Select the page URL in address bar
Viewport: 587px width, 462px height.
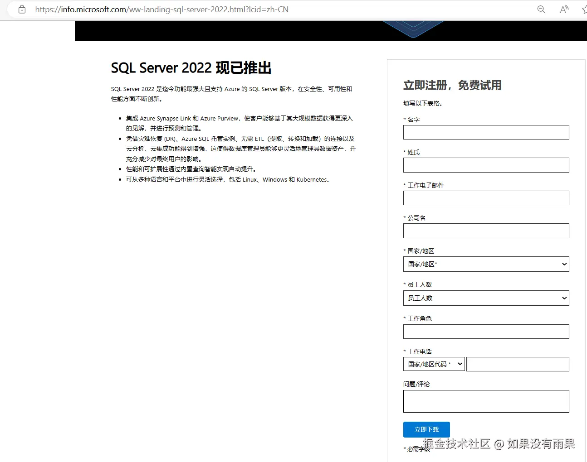[161, 9]
